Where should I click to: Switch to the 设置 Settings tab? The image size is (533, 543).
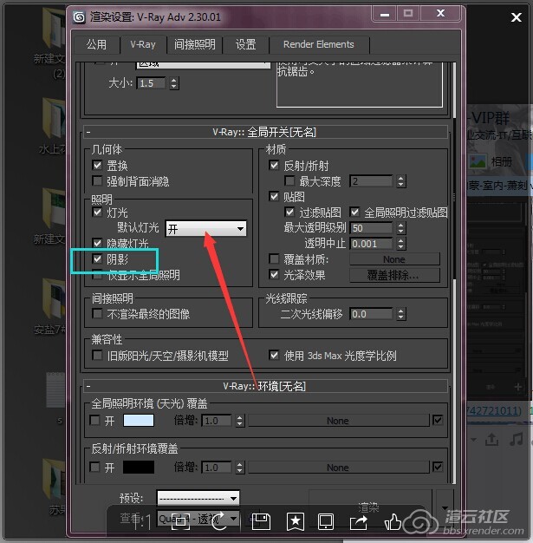point(245,45)
